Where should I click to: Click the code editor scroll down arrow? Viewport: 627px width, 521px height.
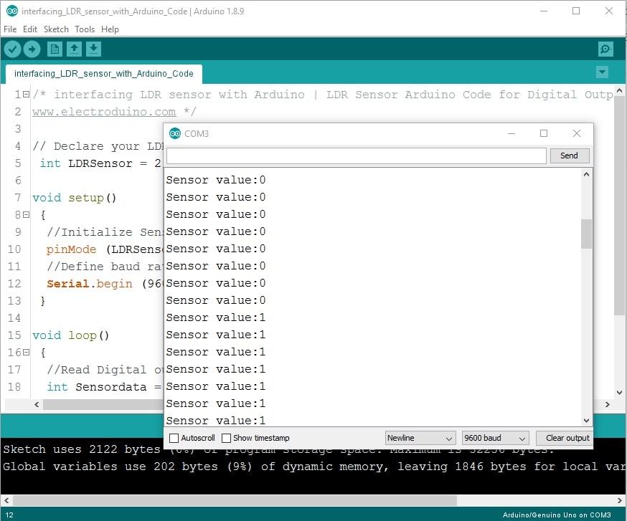coord(619,392)
